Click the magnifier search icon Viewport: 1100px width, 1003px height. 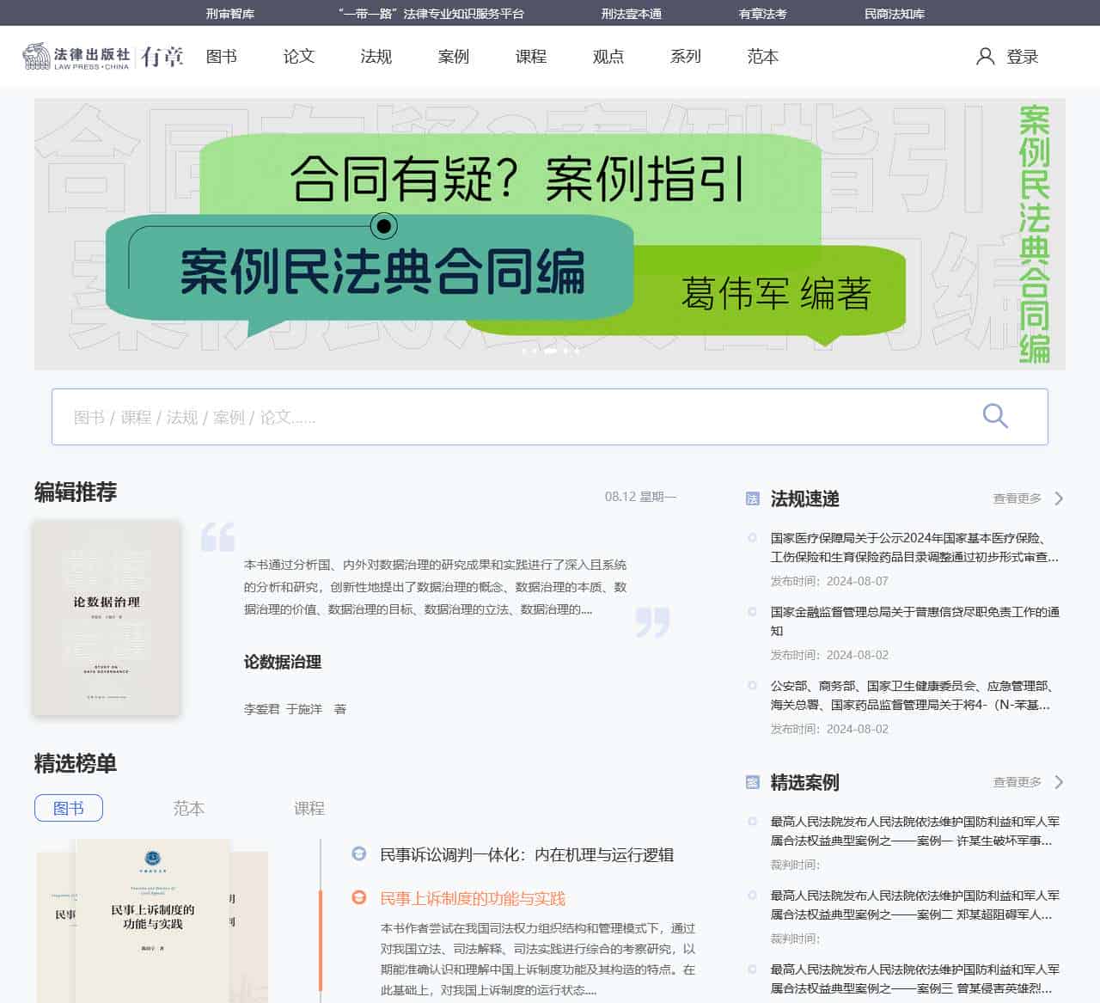pyautogui.click(x=995, y=416)
